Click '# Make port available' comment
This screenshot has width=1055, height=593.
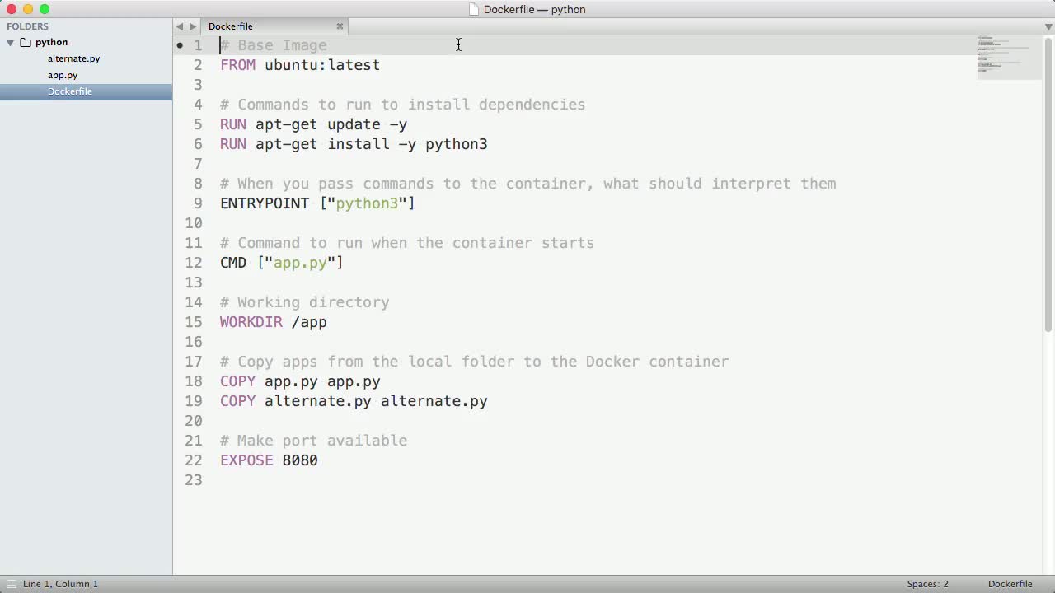point(313,441)
